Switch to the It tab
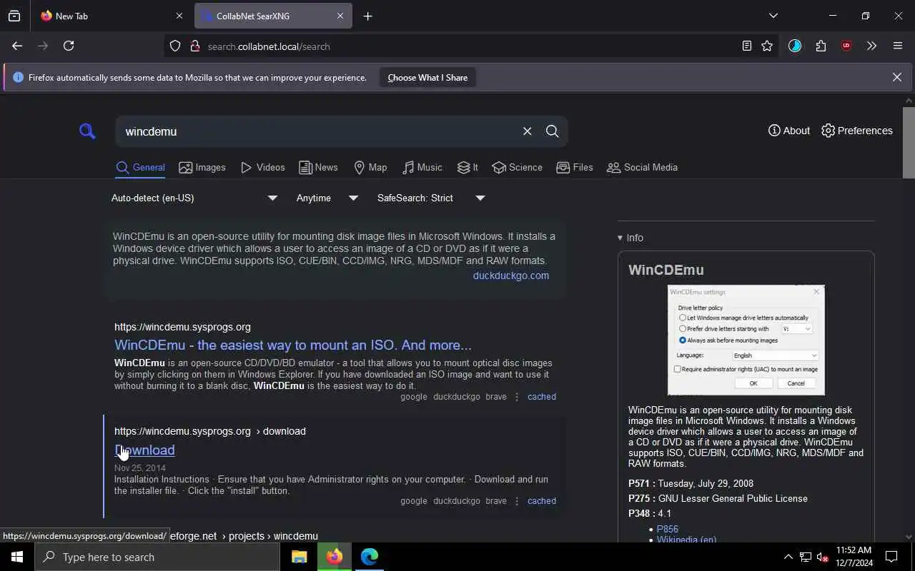 coord(468,167)
